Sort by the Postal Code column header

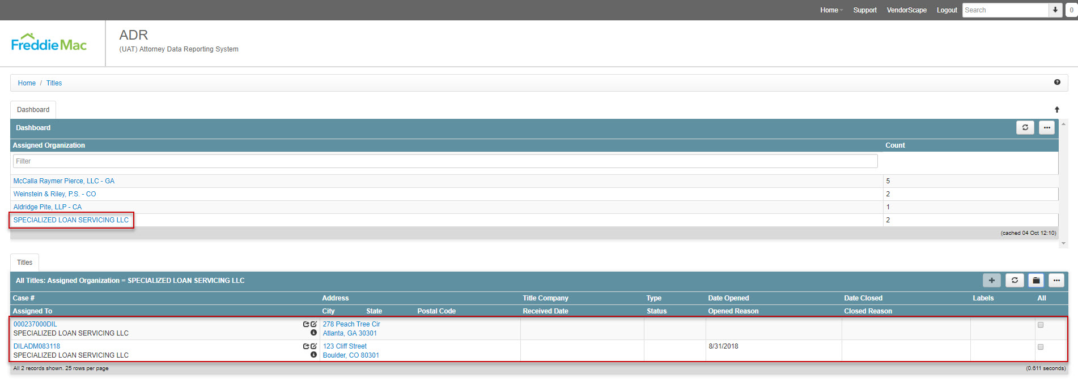[x=436, y=311]
